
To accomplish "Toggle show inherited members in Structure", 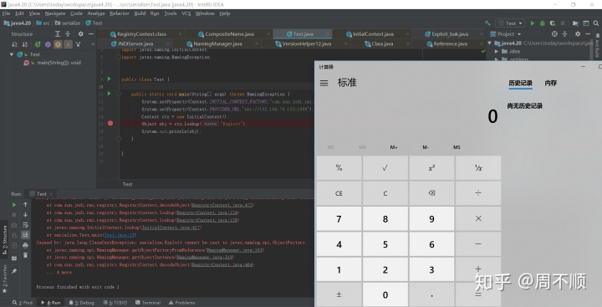I will 38,44.
